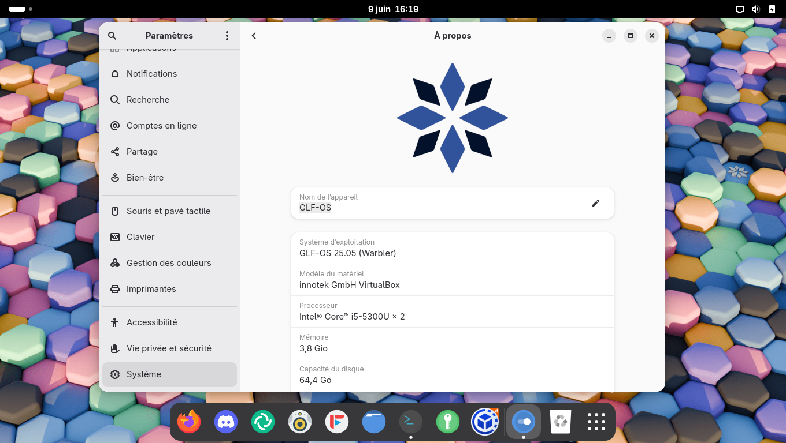Click the magnifier icon next to Recherche

click(x=115, y=100)
